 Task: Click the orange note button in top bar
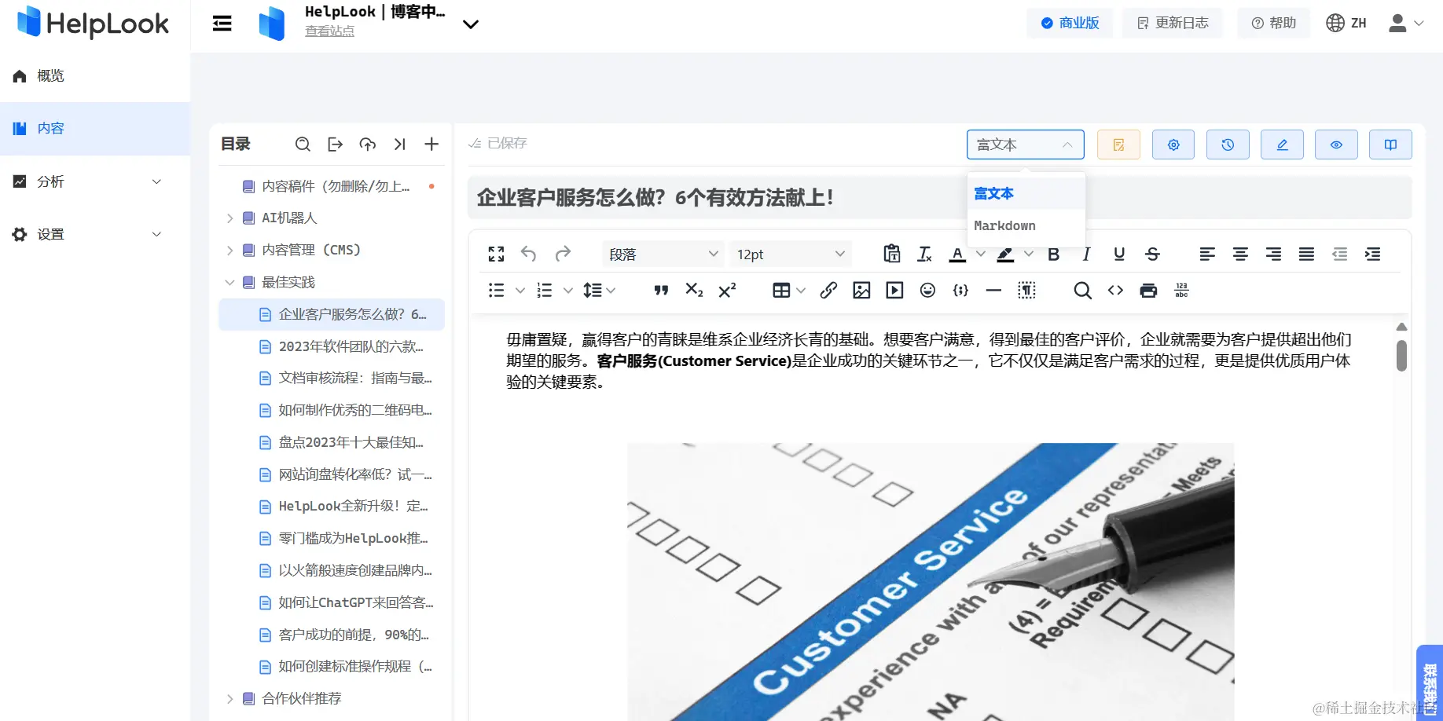pos(1118,145)
